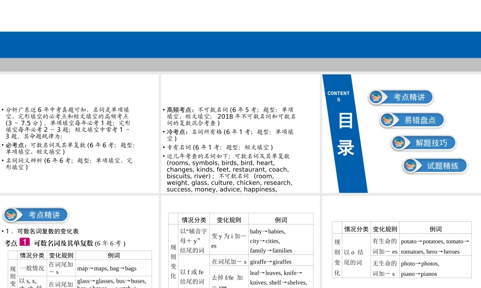Click the cell glass→glasses, bus→buses
This screenshot has height=288, width=481.
tap(114, 282)
